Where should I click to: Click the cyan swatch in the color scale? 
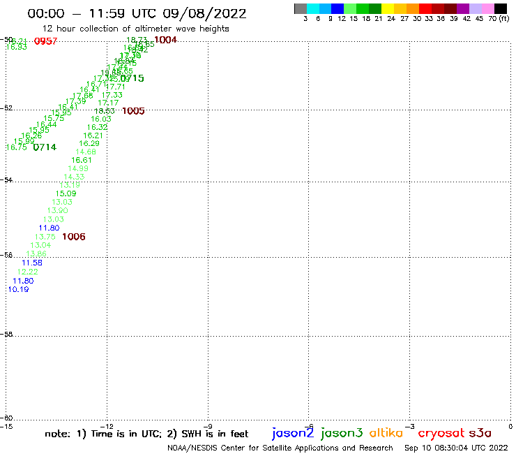pos(313,8)
